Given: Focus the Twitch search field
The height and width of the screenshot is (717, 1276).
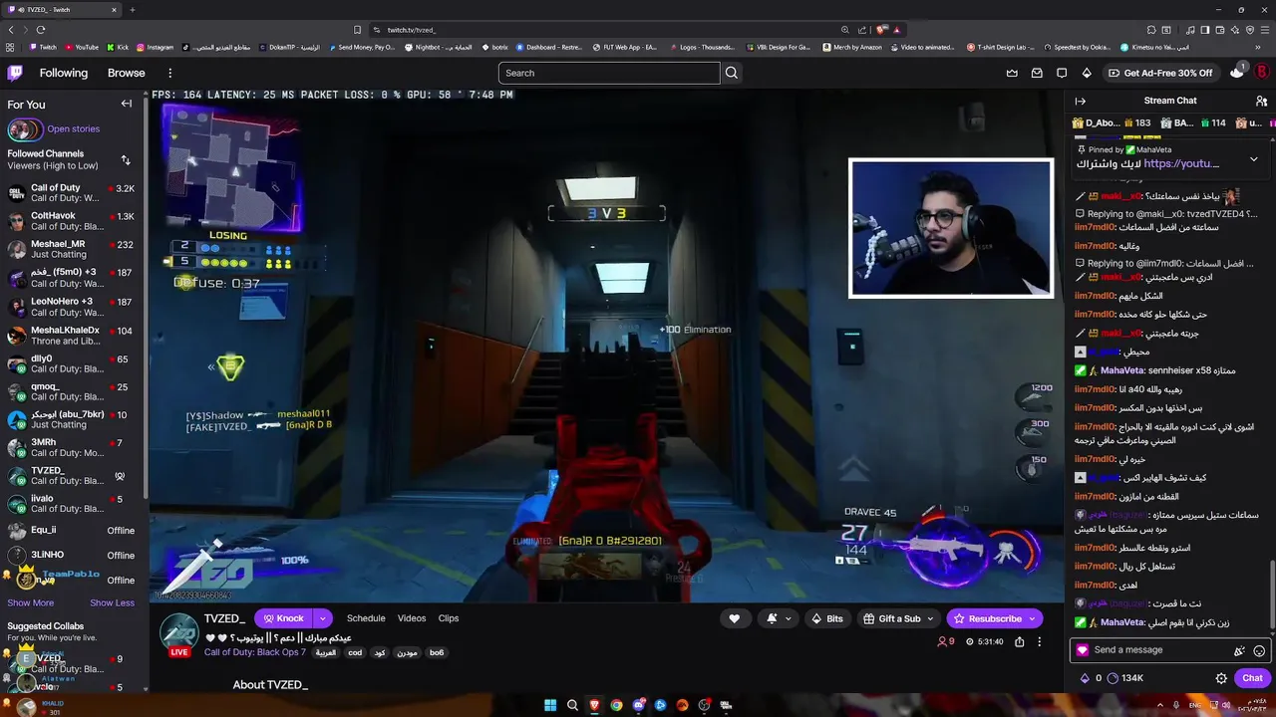Looking at the screenshot, I should tap(609, 73).
